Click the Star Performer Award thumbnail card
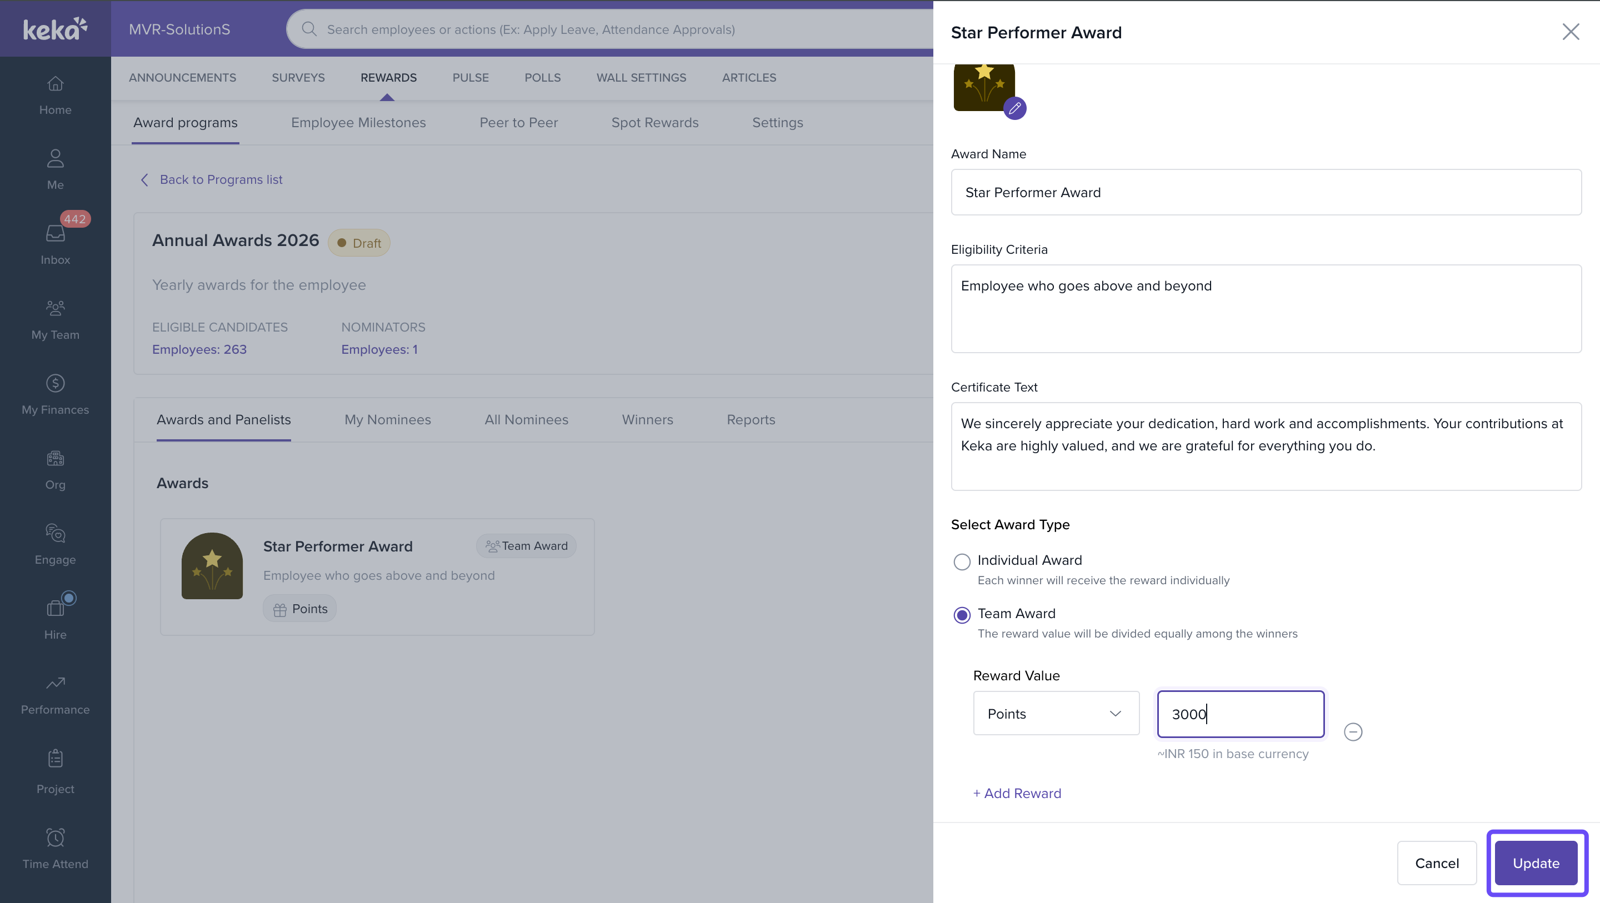The height and width of the screenshot is (903, 1600). point(212,566)
